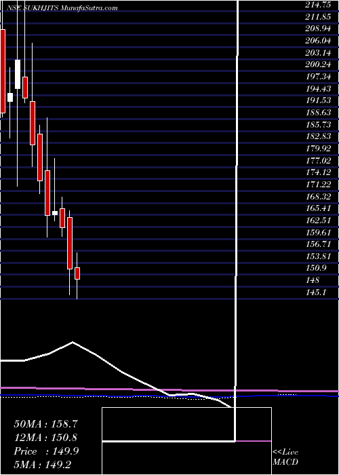Click the 50MA : 158.7 readout

click(x=44, y=424)
